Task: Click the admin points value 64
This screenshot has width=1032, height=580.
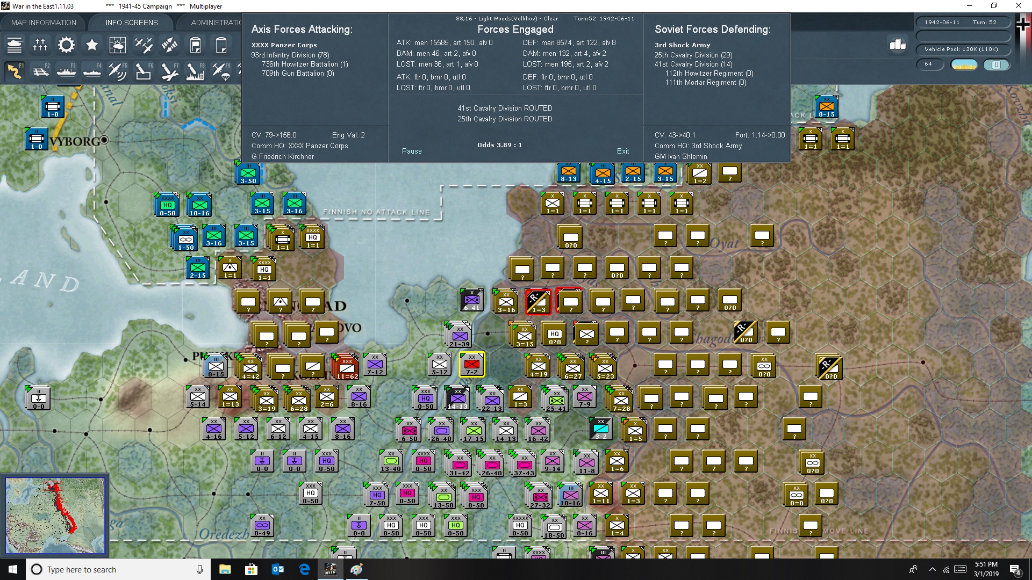Action: pyautogui.click(x=929, y=64)
